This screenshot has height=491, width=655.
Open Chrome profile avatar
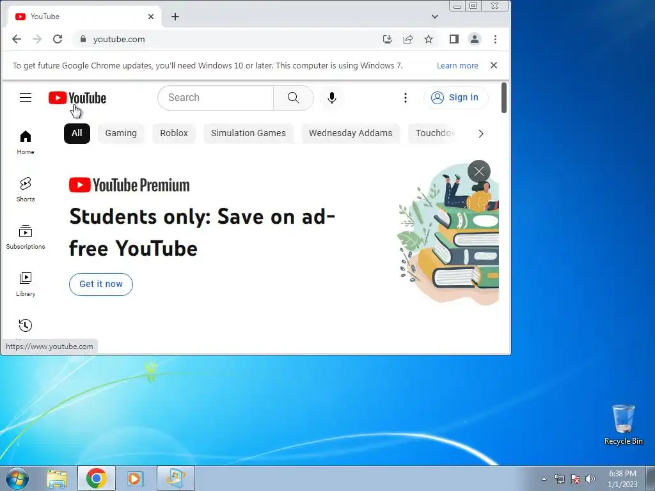(475, 39)
